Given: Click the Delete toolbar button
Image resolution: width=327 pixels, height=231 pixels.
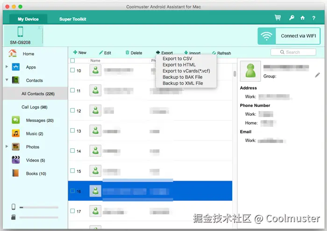Looking at the screenshot, I should coord(134,53).
